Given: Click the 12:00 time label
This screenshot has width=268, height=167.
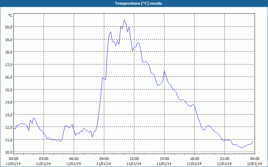Looking at the screenshot, I should pyautogui.click(x=134, y=159).
